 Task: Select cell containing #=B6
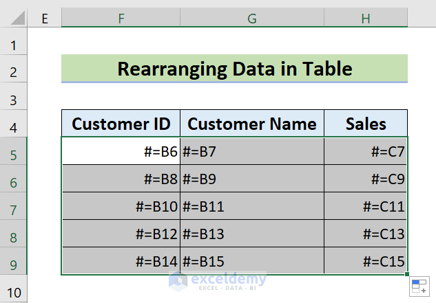tap(121, 152)
